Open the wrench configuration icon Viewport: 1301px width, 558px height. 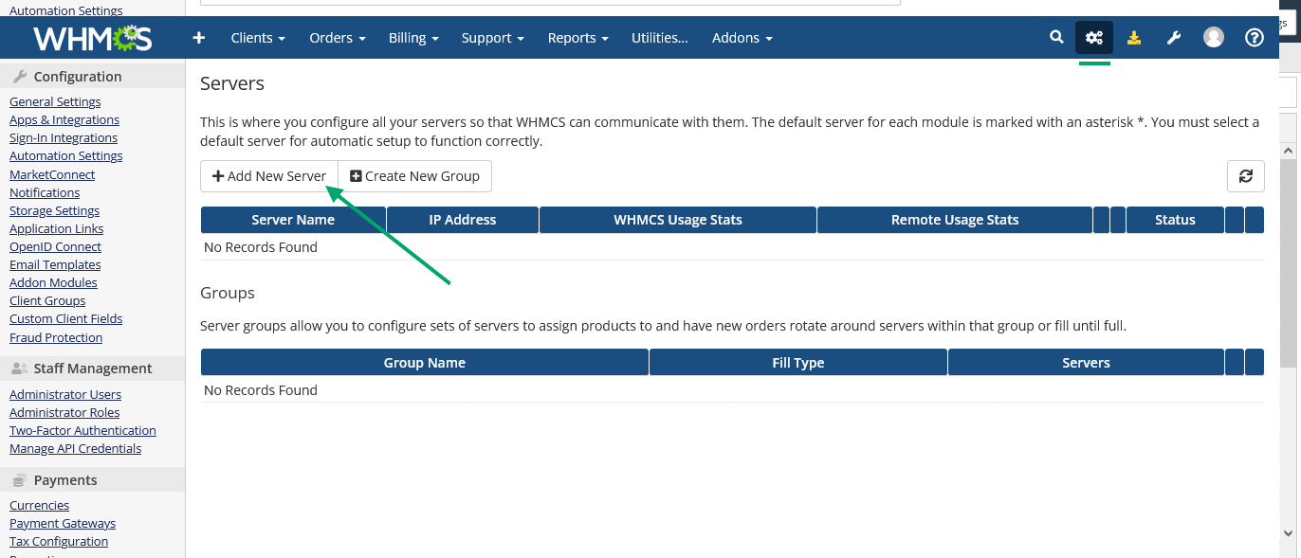tap(1174, 38)
